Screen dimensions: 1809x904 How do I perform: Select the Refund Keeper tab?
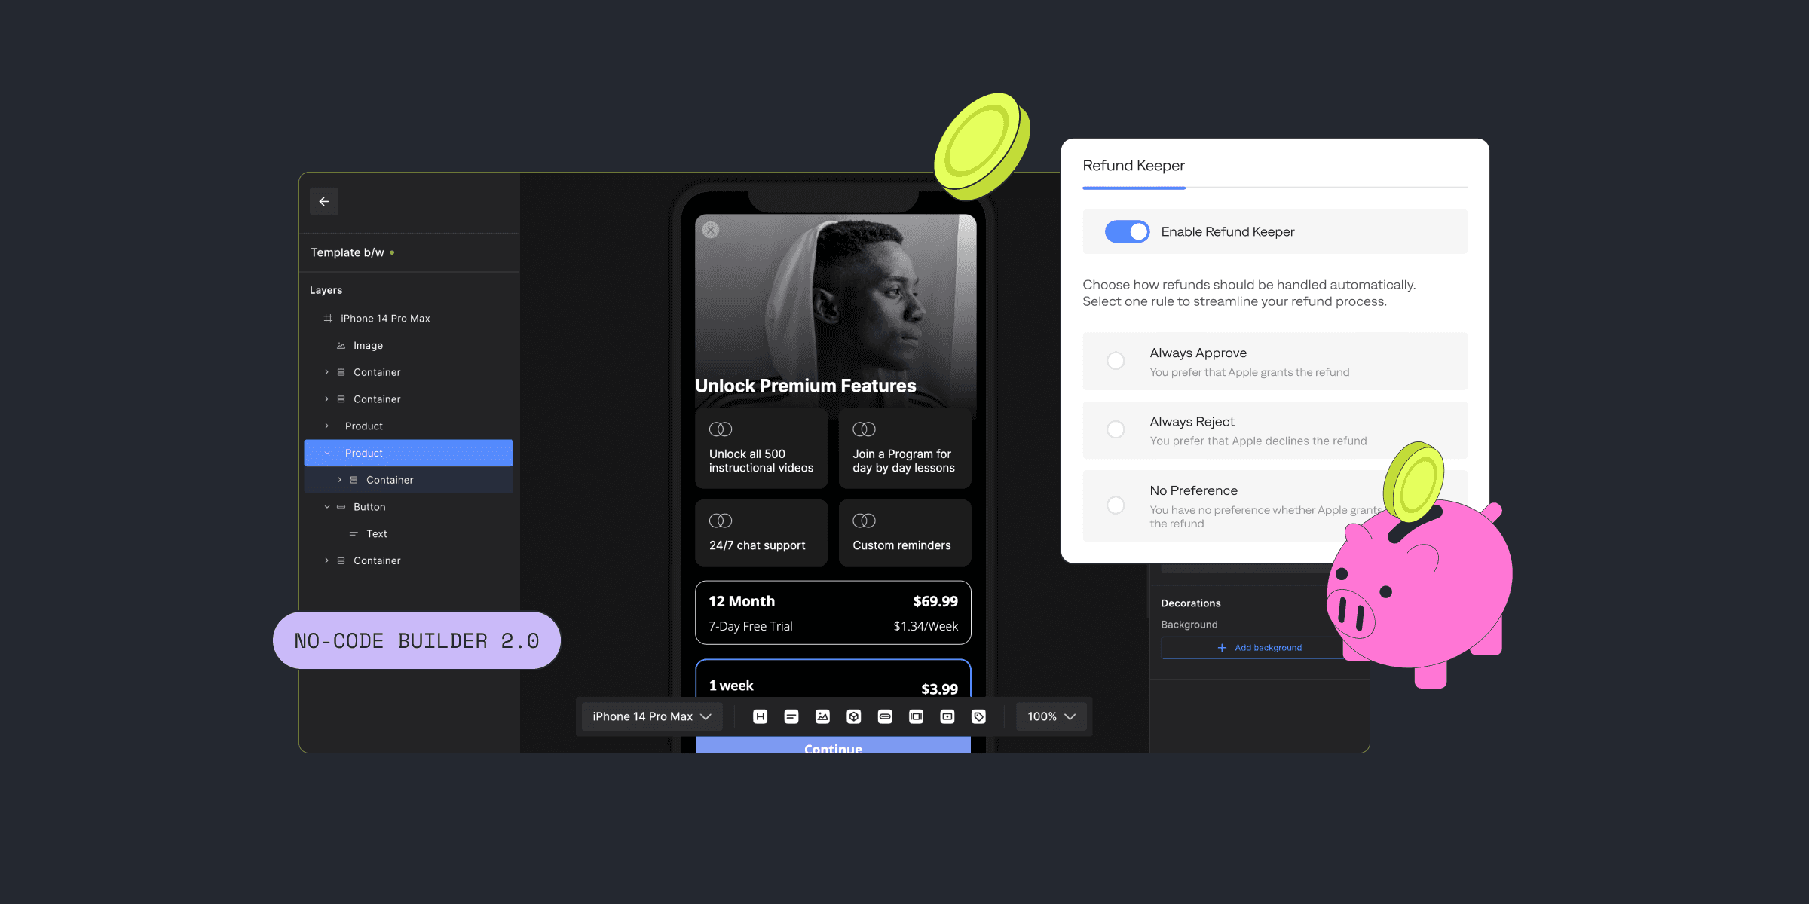coord(1133,166)
